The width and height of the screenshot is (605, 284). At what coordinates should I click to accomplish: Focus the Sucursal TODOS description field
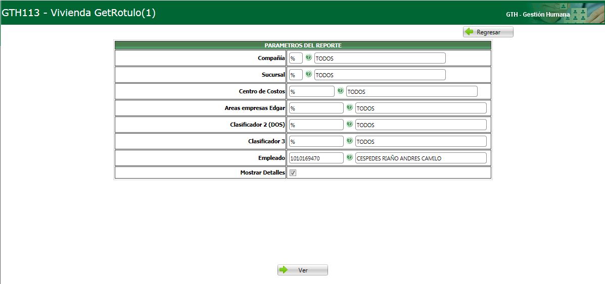380,75
